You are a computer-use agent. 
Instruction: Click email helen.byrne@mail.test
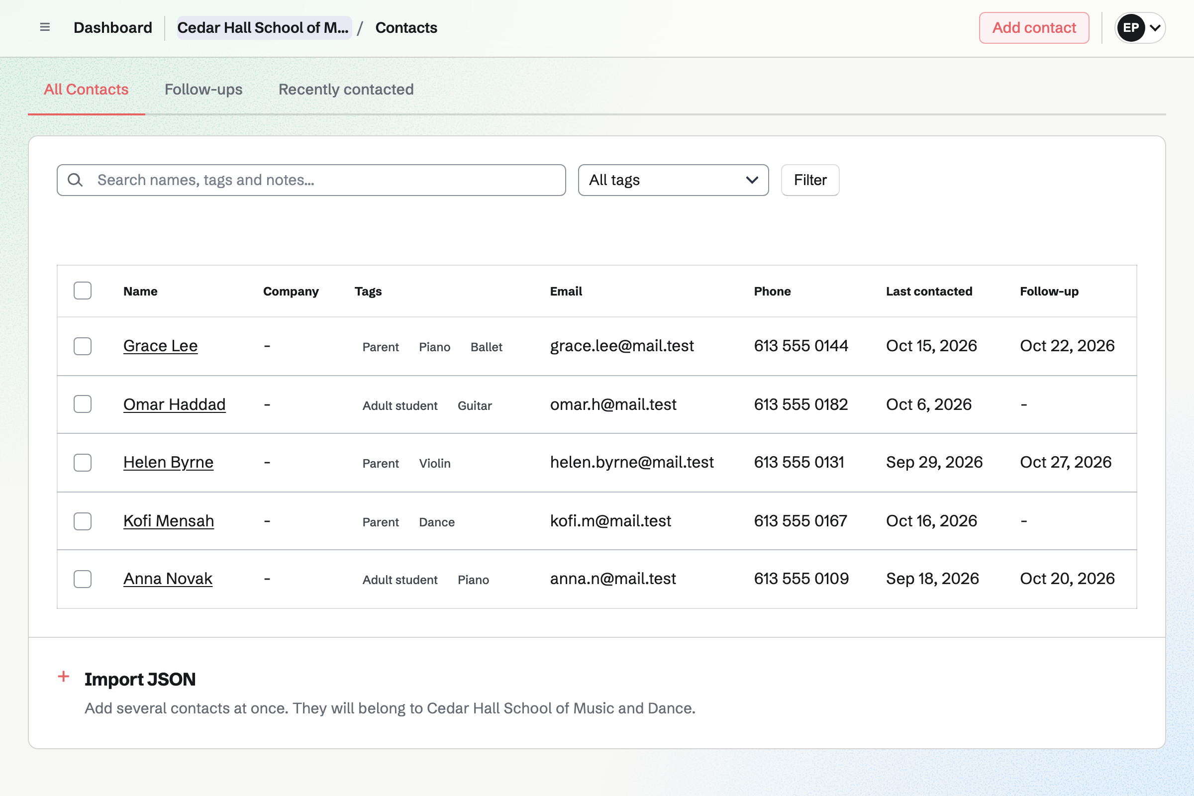[632, 462]
